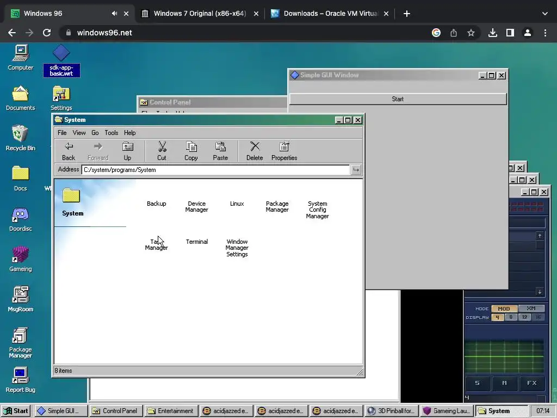Viewport: 557px width, 418px height.
Task: Click the Copy toolbar button
Action: coord(191,151)
